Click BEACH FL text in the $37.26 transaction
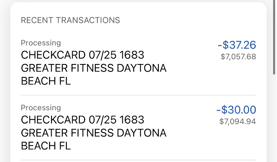Screen dimensions: 277x162 coord(46,81)
